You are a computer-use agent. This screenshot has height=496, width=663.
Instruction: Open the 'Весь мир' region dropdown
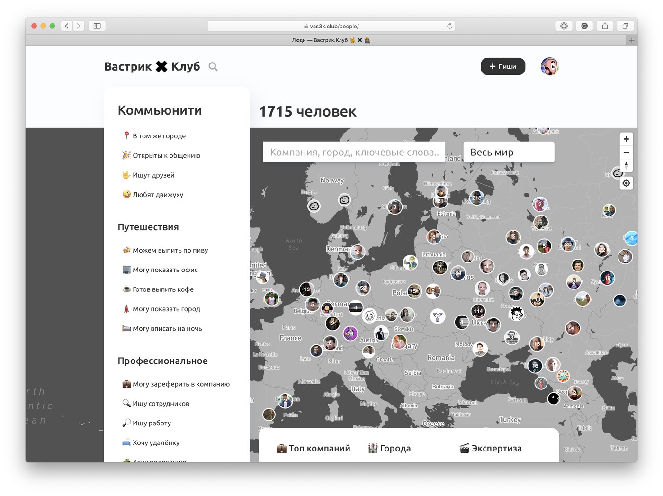coord(508,153)
